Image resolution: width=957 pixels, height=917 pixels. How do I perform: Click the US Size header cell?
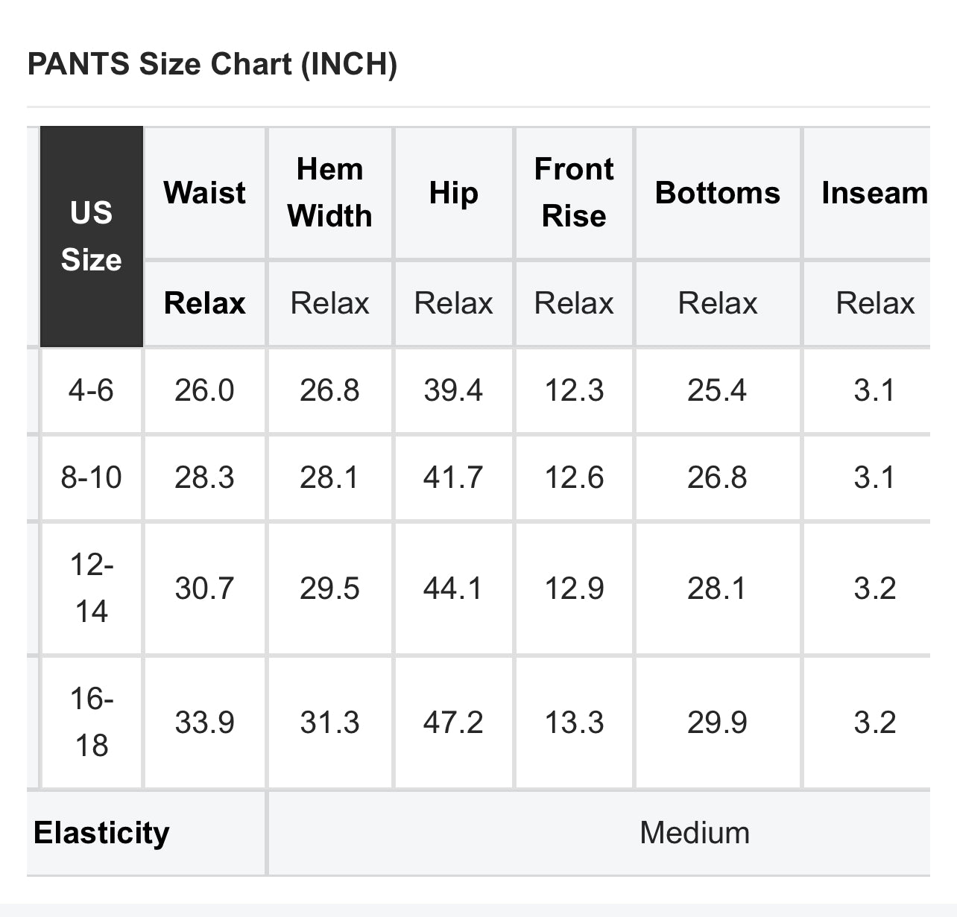tap(91, 236)
